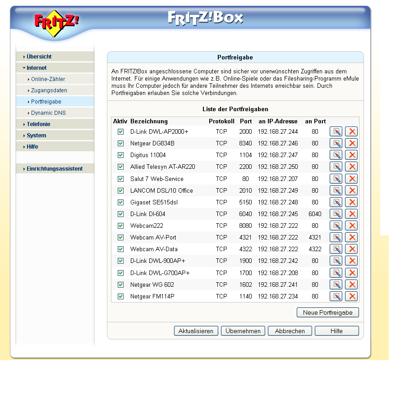This screenshot has width=396, height=420.
Task: Toggle Aktiv checkbox for Gigaset SE515dsl
Action: 121,202
